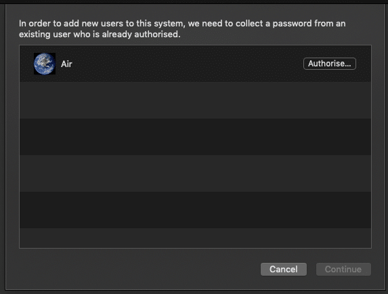Select the Air user name
The height and width of the screenshot is (294, 388).
tap(66, 64)
